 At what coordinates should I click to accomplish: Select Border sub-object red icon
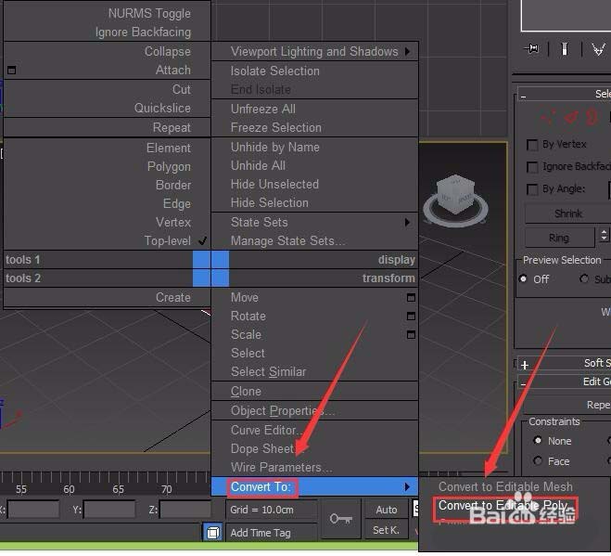[592, 117]
